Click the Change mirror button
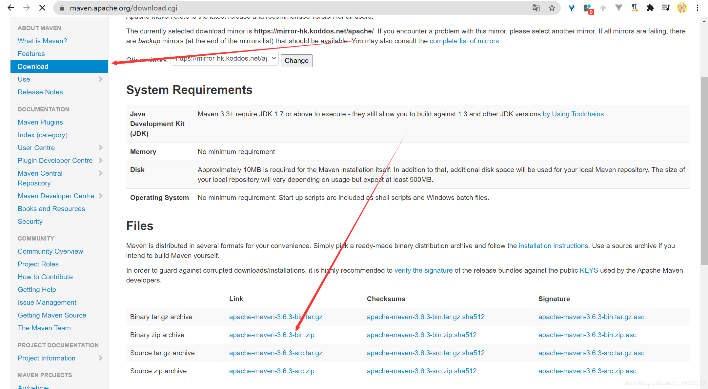Image resolution: width=708 pixels, height=389 pixels. (x=296, y=61)
